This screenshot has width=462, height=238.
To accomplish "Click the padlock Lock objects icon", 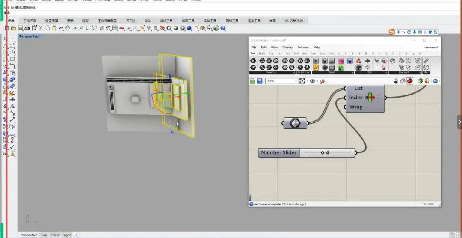I will pos(155,28).
